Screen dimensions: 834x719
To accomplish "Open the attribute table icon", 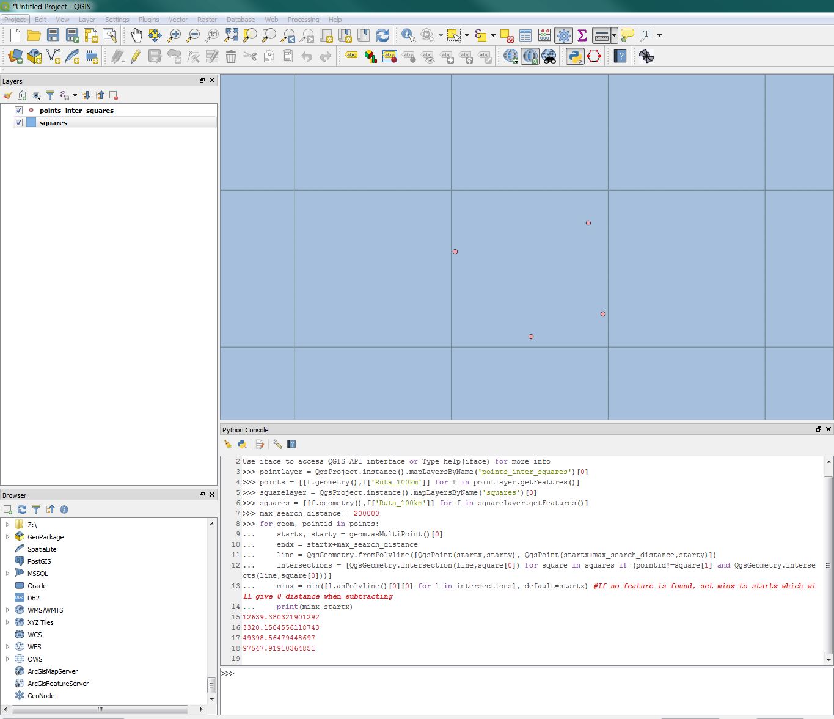I will pos(525,35).
